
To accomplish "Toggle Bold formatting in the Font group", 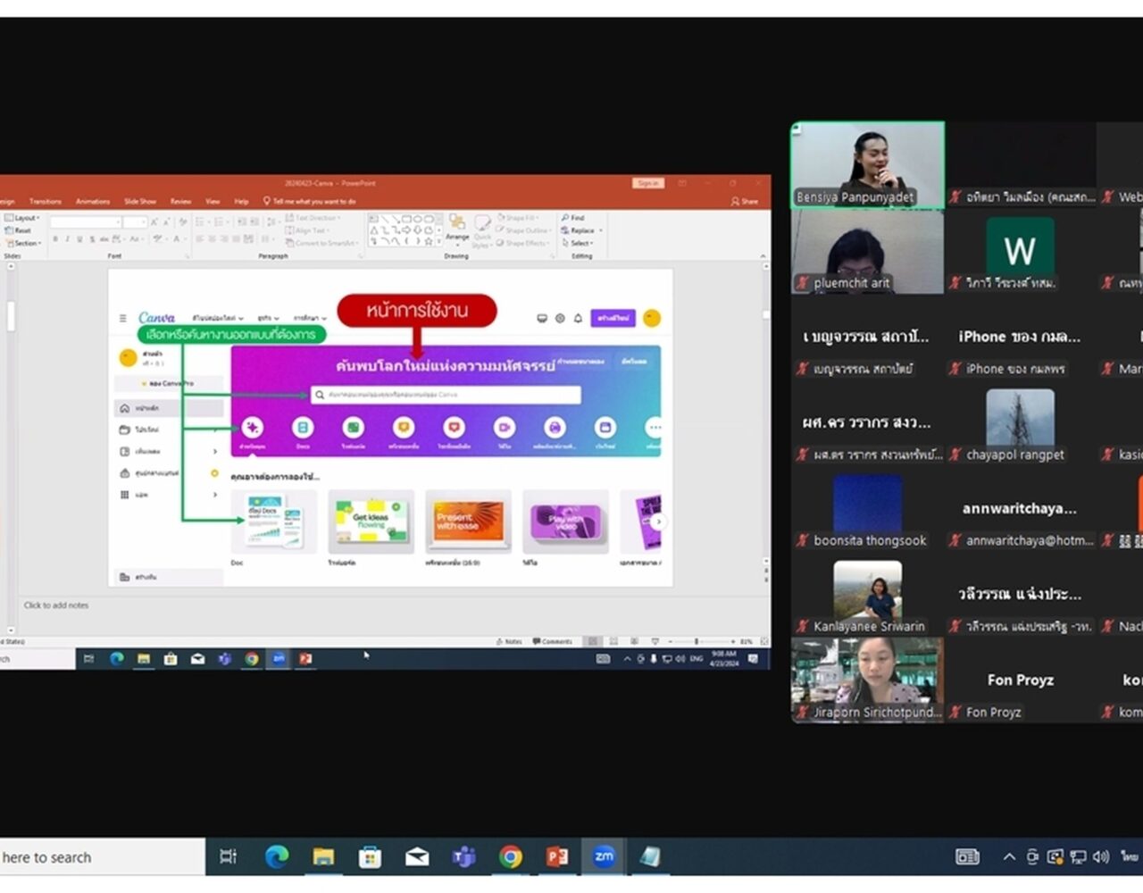I will pyautogui.click(x=55, y=239).
